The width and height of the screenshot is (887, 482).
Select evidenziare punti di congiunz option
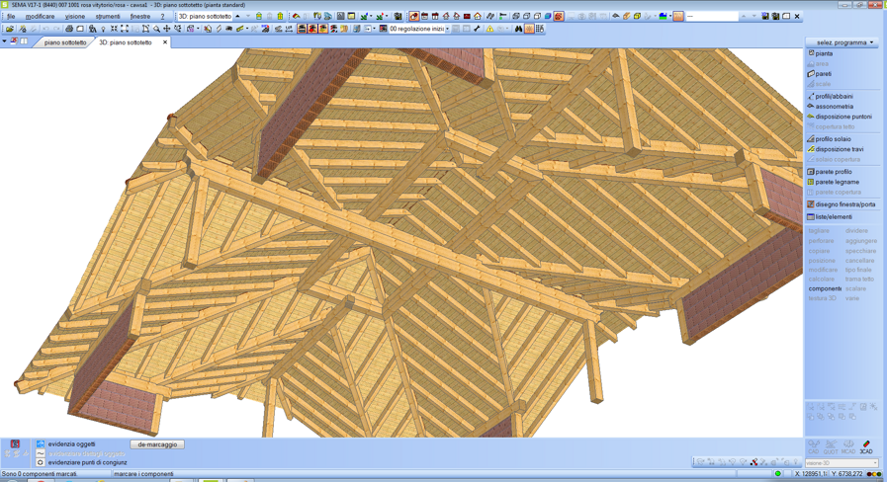[x=87, y=462]
